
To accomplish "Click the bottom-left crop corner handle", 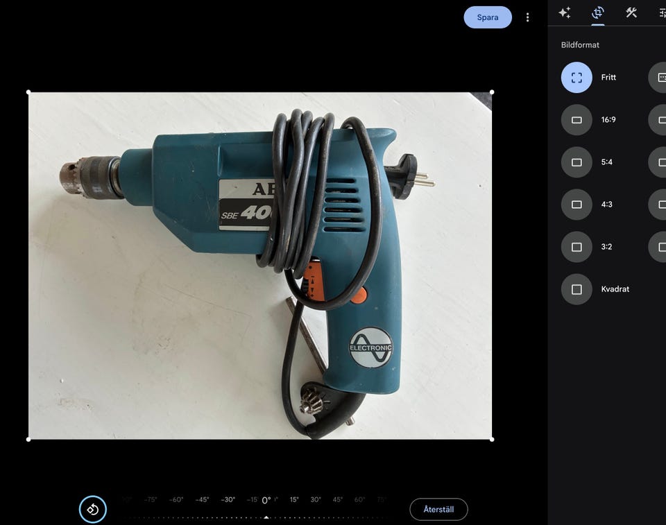I will click(28, 439).
